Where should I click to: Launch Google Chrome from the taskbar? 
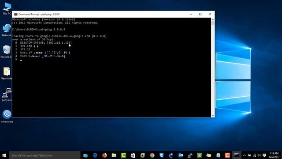152,155
